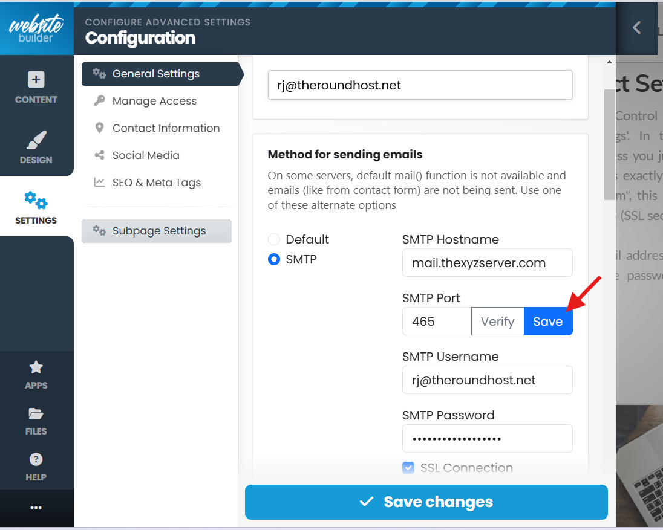Image resolution: width=663 pixels, height=530 pixels.
Task: Open the Social Media section
Action: 146,155
